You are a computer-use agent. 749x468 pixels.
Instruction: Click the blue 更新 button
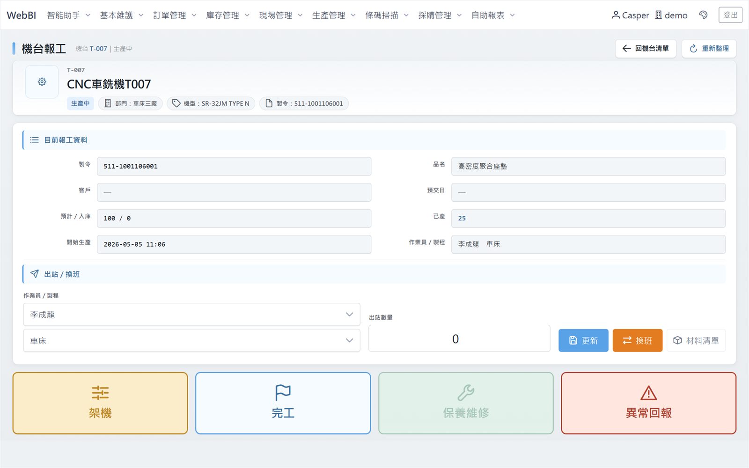click(x=583, y=340)
